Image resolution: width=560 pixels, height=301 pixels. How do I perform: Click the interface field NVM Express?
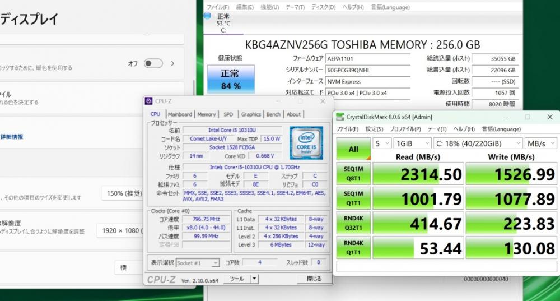pyautogui.click(x=367, y=81)
